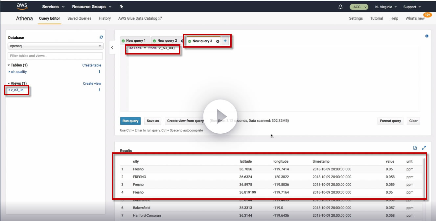The width and height of the screenshot is (436, 221).
Task: Click Create view from query button
Action: click(x=185, y=121)
